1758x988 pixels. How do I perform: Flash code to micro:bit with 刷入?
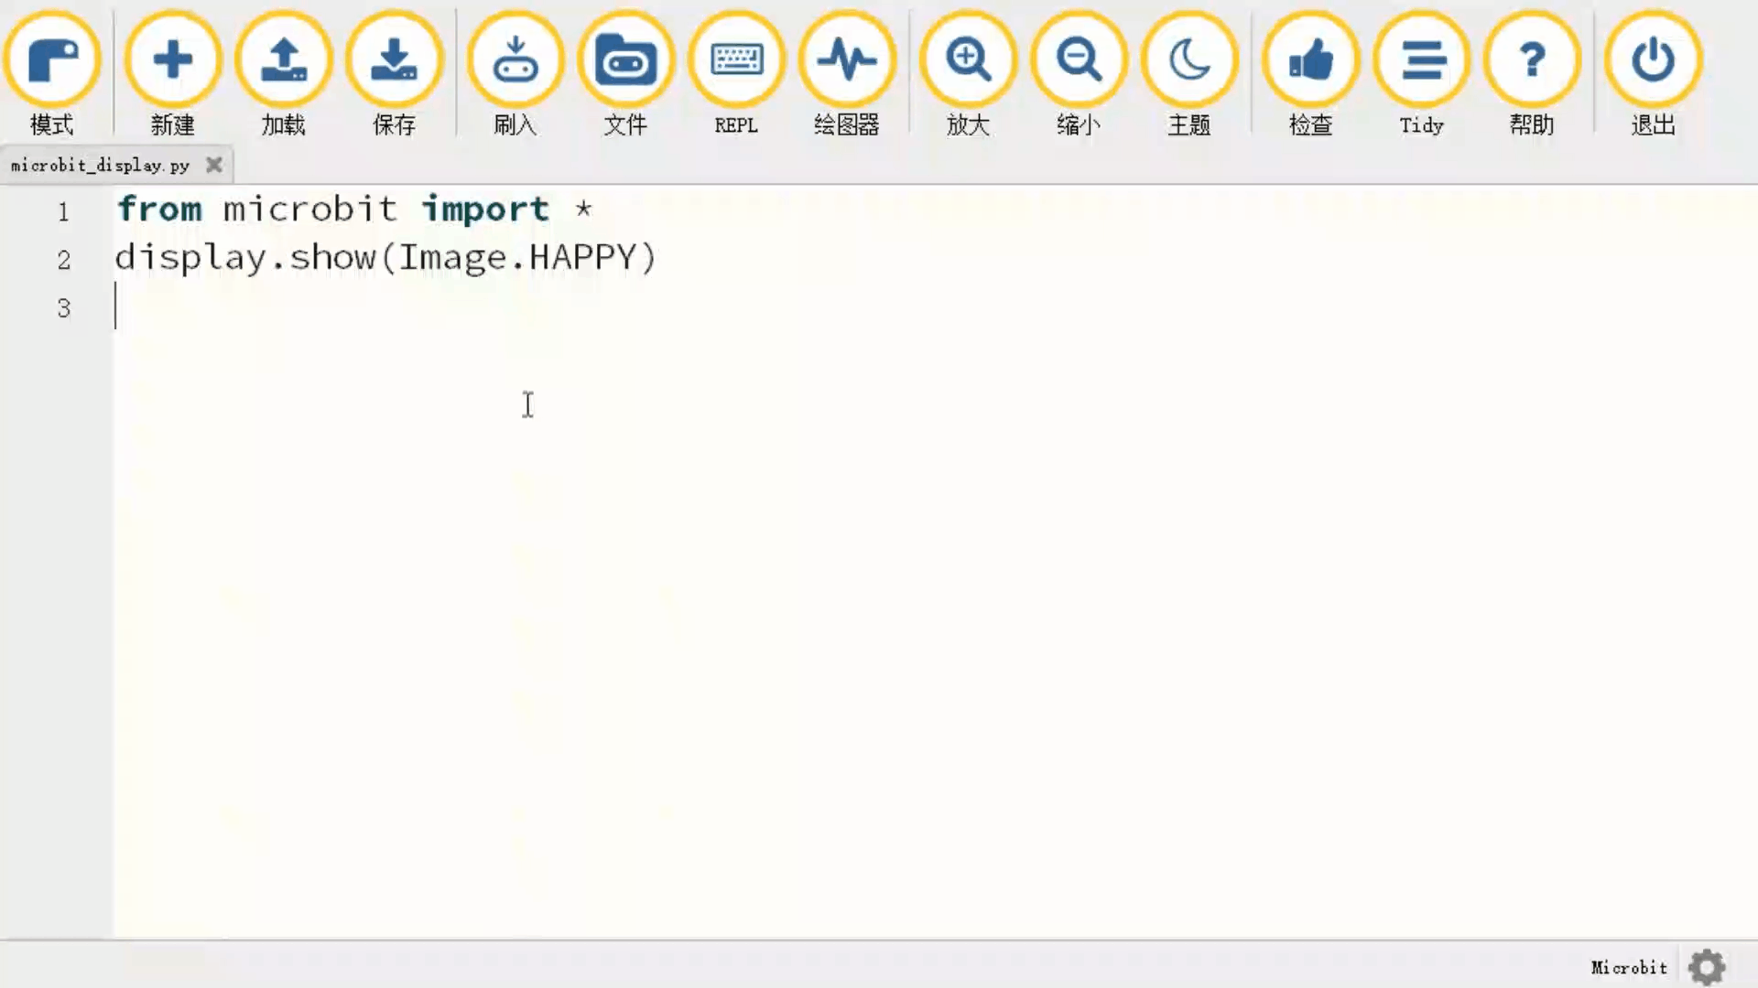click(x=515, y=73)
